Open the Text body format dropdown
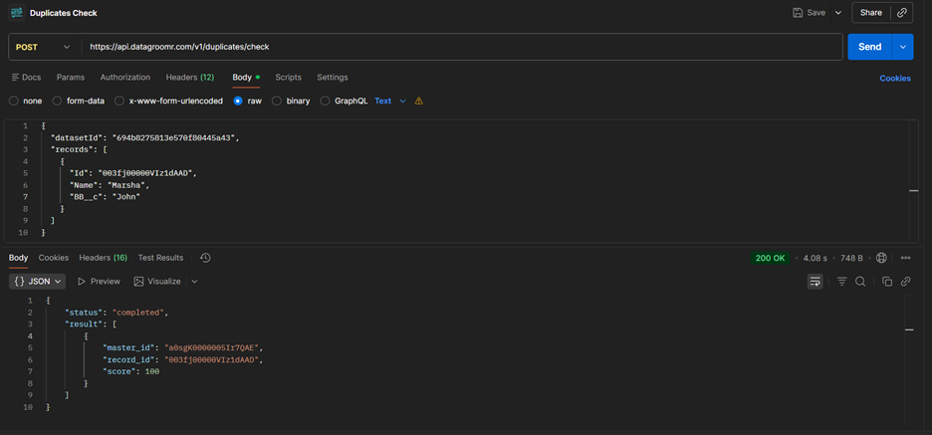932x435 pixels. pos(390,101)
